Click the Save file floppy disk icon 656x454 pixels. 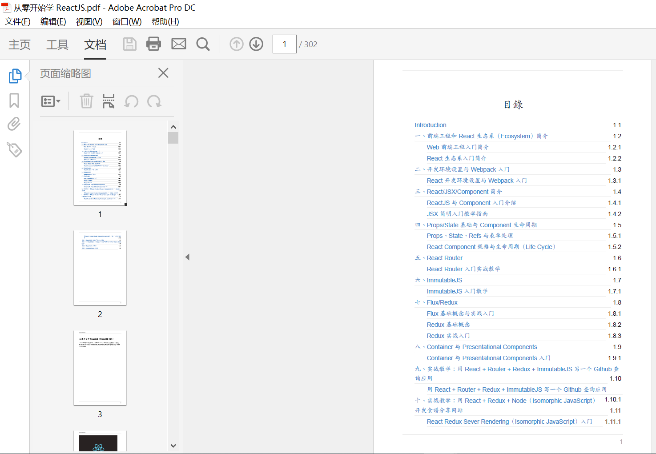point(129,44)
